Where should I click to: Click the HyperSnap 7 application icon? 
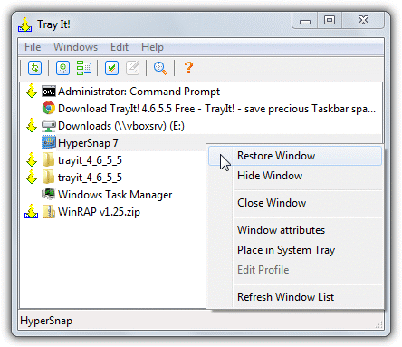point(49,143)
